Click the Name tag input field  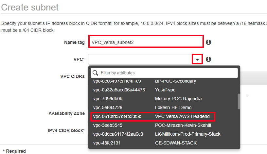point(146,42)
